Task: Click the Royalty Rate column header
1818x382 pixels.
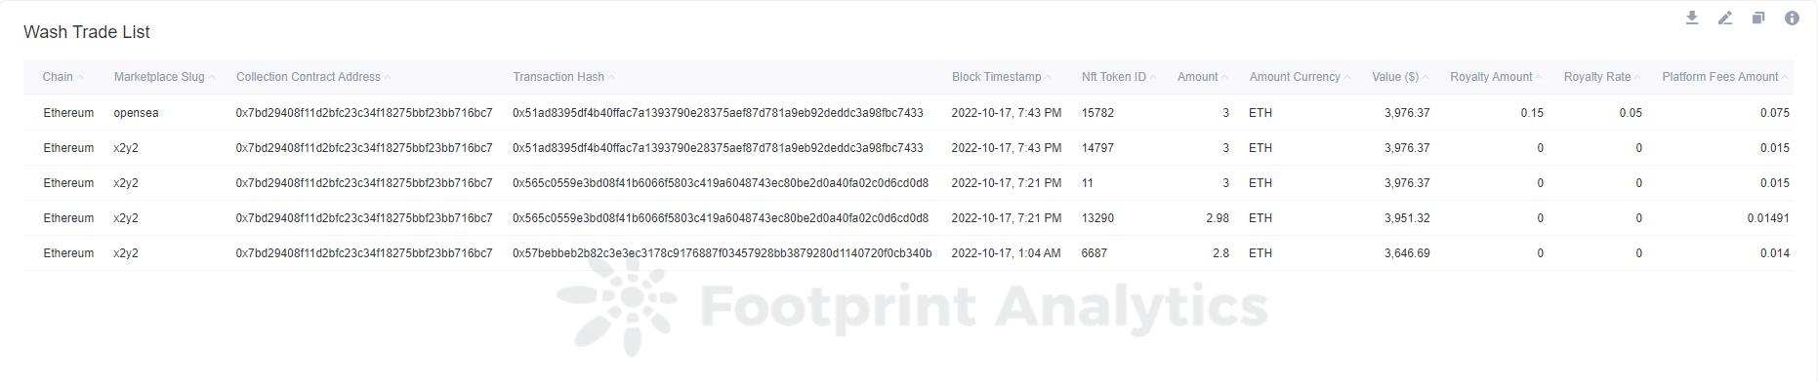Action: click(x=1597, y=77)
